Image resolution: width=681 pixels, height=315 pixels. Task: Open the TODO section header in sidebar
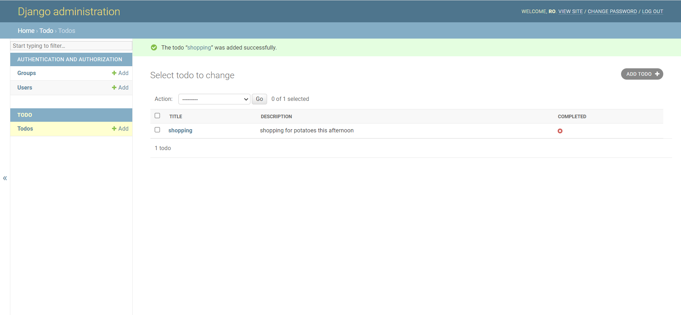point(25,115)
